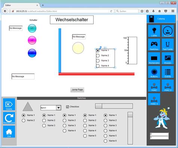Bookmark this page with star icon
The width and height of the screenshot is (178, 148).
142,11
